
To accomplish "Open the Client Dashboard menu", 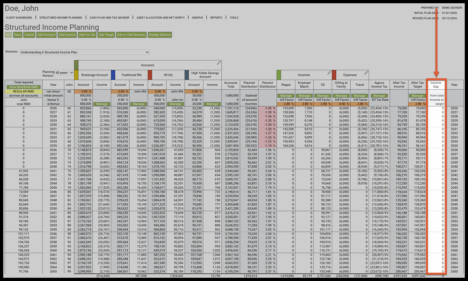I will (x=19, y=17).
